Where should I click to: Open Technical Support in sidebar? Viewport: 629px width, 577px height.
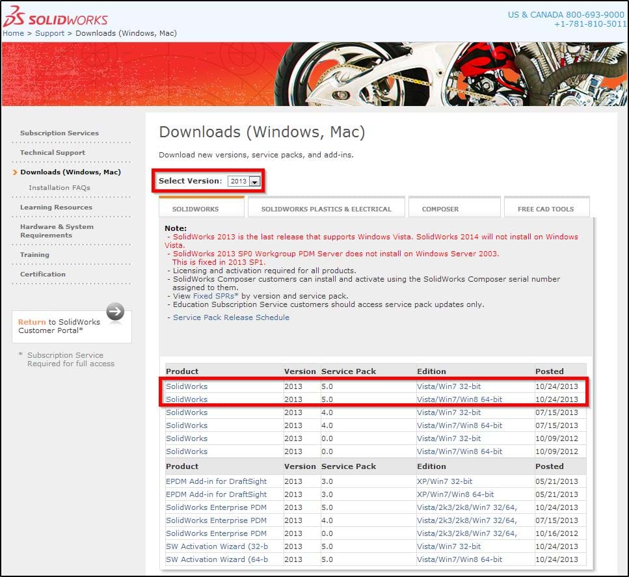(x=52, y=153)
